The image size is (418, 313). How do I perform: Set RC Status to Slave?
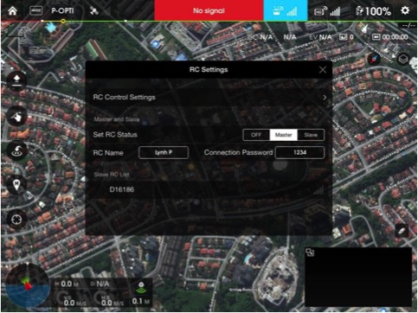311,135
